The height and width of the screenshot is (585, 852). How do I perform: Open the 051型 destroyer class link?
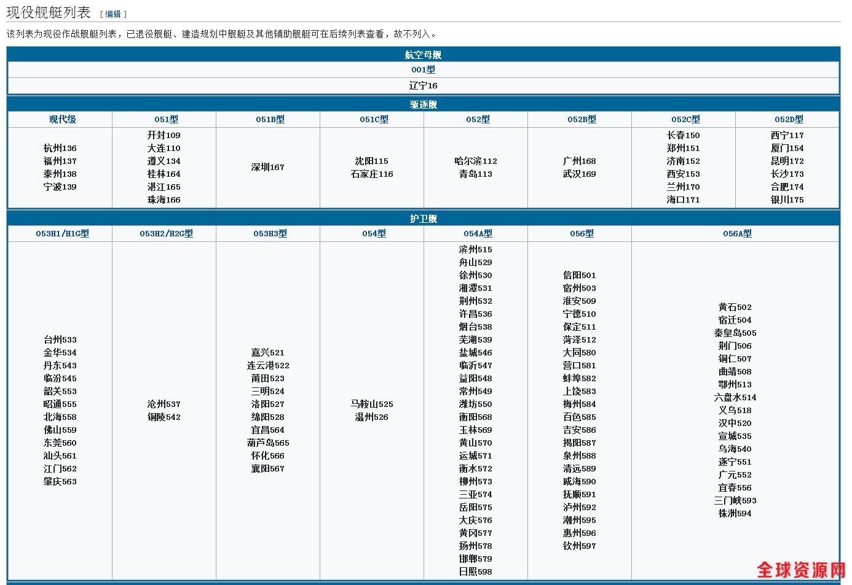pyautogui.click(x=166, y=120)
